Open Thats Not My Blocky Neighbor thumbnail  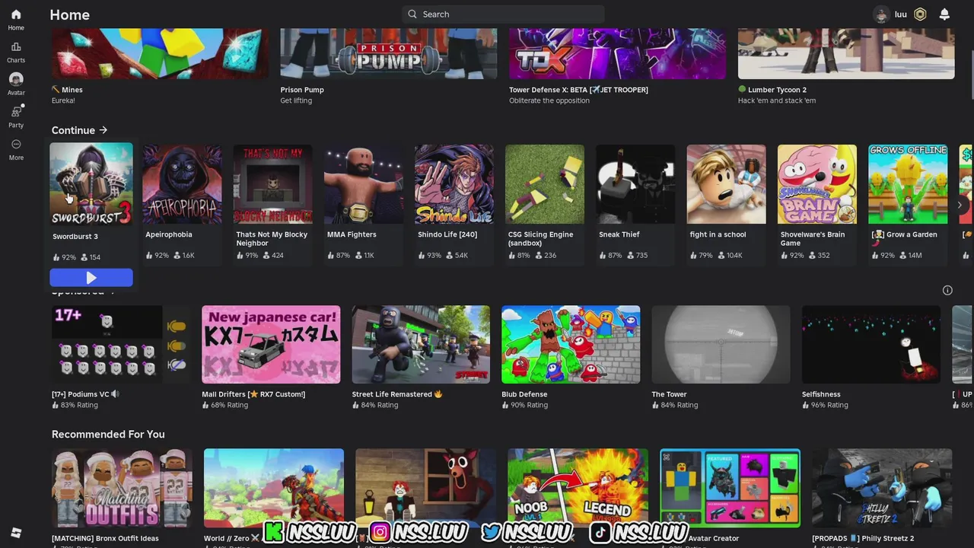coord(272,184)
